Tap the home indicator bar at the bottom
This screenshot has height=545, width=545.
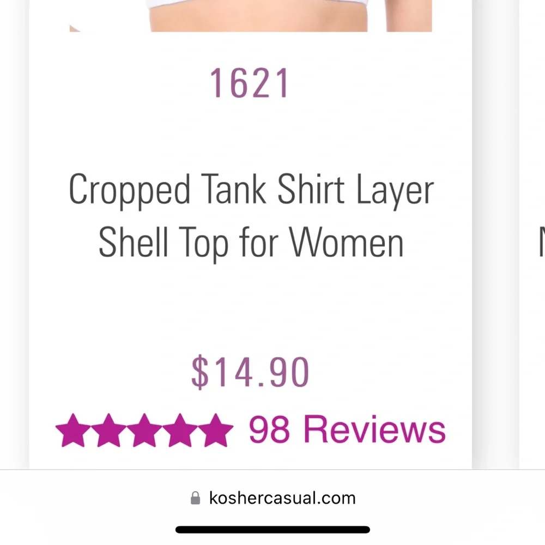tap(272, 529)
